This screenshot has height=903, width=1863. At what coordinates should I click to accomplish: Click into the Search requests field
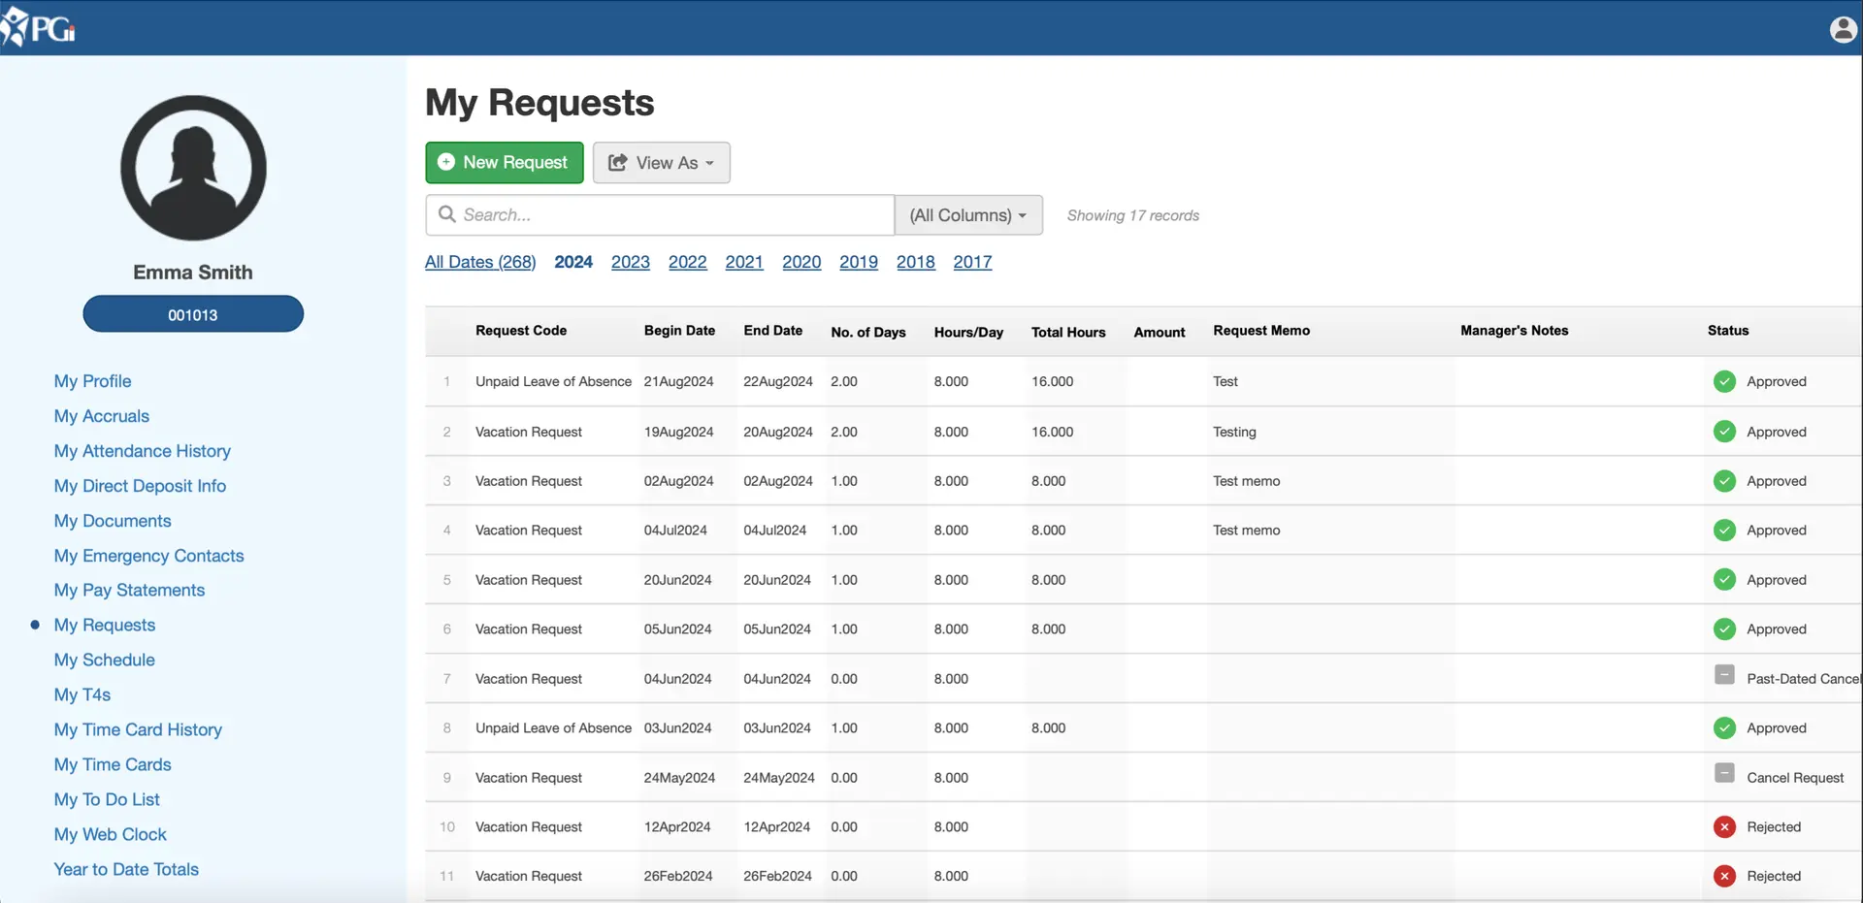coord(670,215)
